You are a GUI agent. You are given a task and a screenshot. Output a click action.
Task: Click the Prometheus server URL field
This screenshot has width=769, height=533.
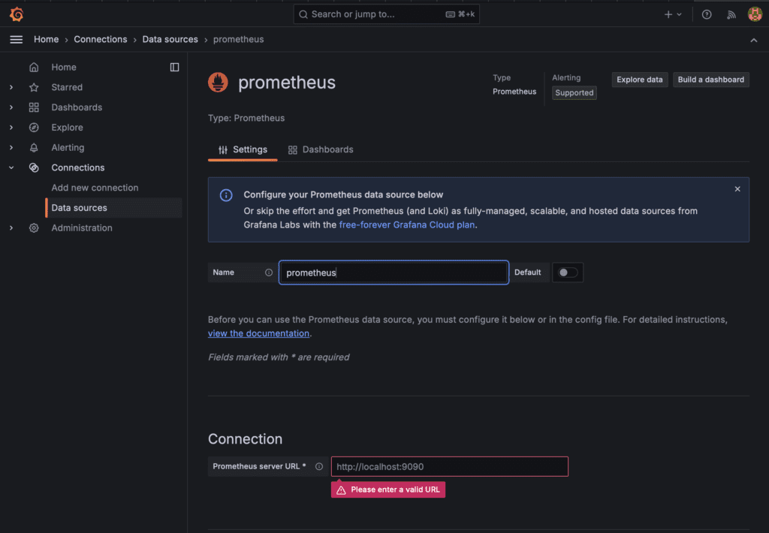(x=450, y=466)
